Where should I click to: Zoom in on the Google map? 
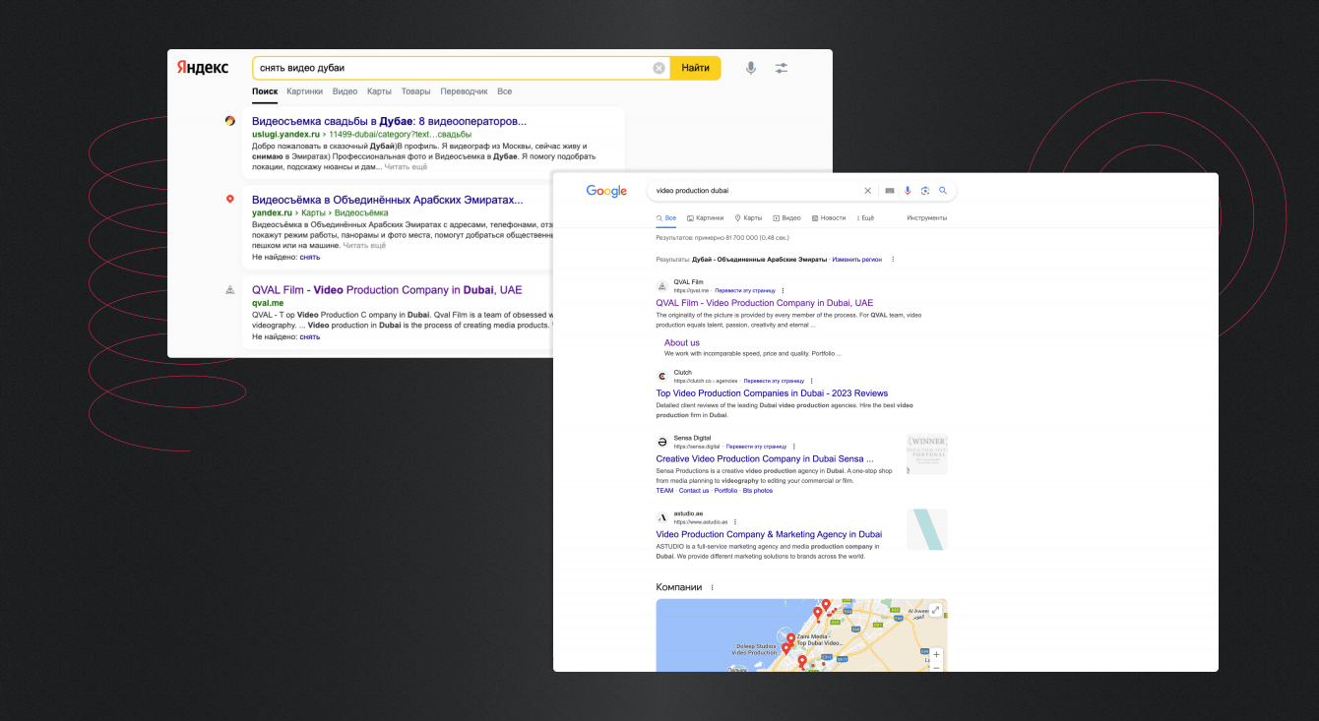936,654
